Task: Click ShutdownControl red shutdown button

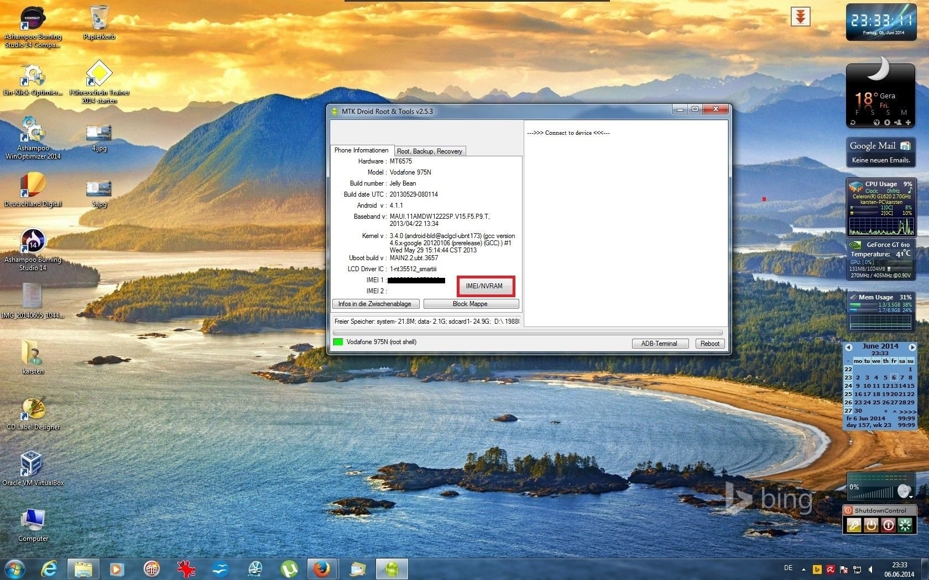Action: click(x=888, y=525)
